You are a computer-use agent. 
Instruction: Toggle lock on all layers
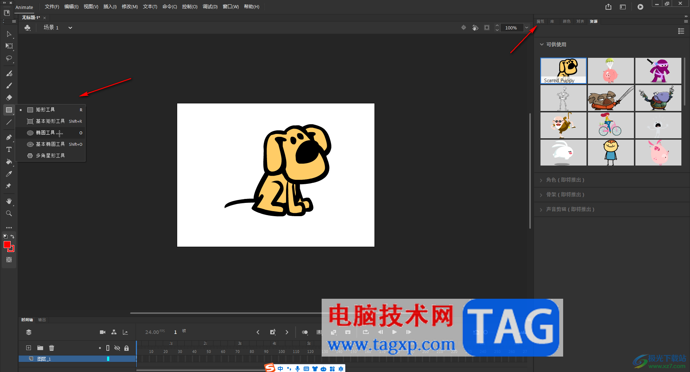[x=126, y=348]
